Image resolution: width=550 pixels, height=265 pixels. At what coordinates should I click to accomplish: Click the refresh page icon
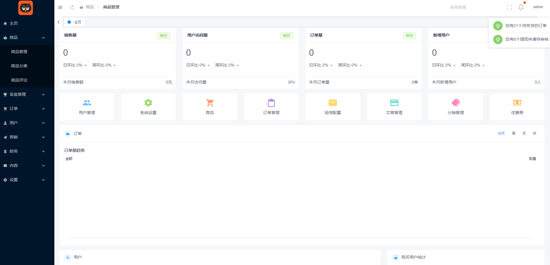(72, 7)
